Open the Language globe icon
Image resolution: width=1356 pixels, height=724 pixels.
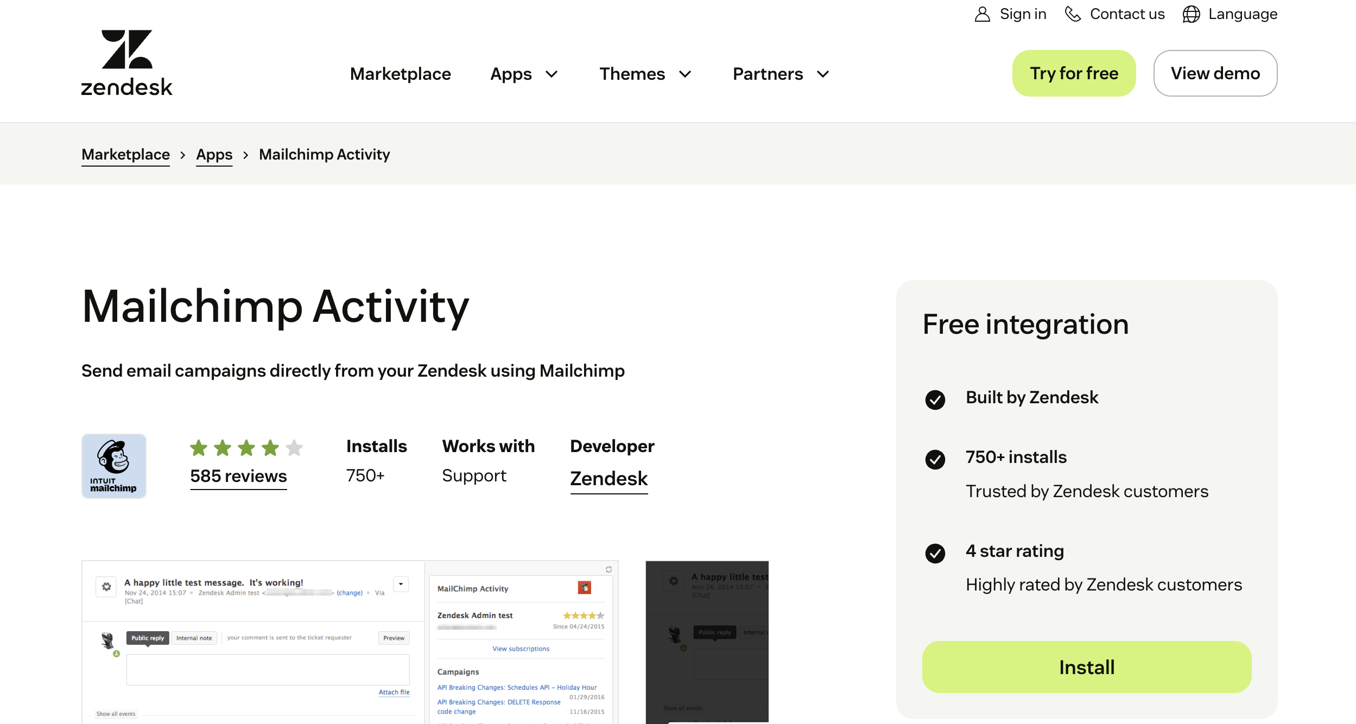pos(1190,14)
